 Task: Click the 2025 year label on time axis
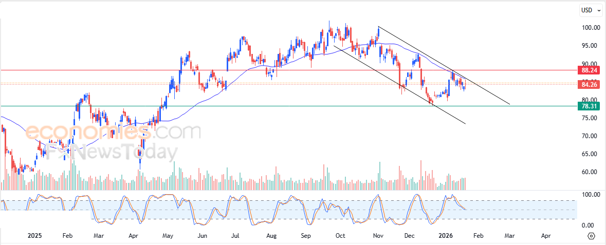[34, 236]
